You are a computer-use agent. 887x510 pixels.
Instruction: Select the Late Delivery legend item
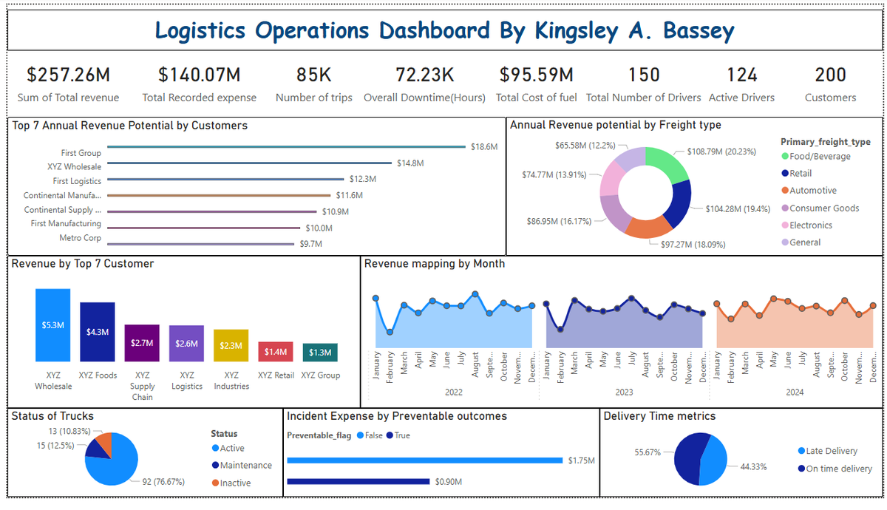click(828, 451)
